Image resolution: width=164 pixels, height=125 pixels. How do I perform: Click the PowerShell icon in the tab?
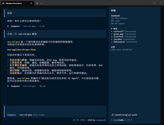[3, 3]
